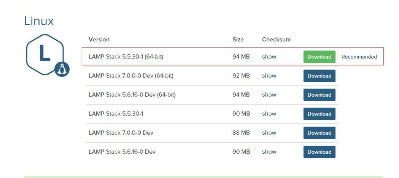Viewport: 399px width, 178px height.
Task: Select the LAMP Stack 7.0.0-0 Dev (64-bit) text
Action: (131, 76)
